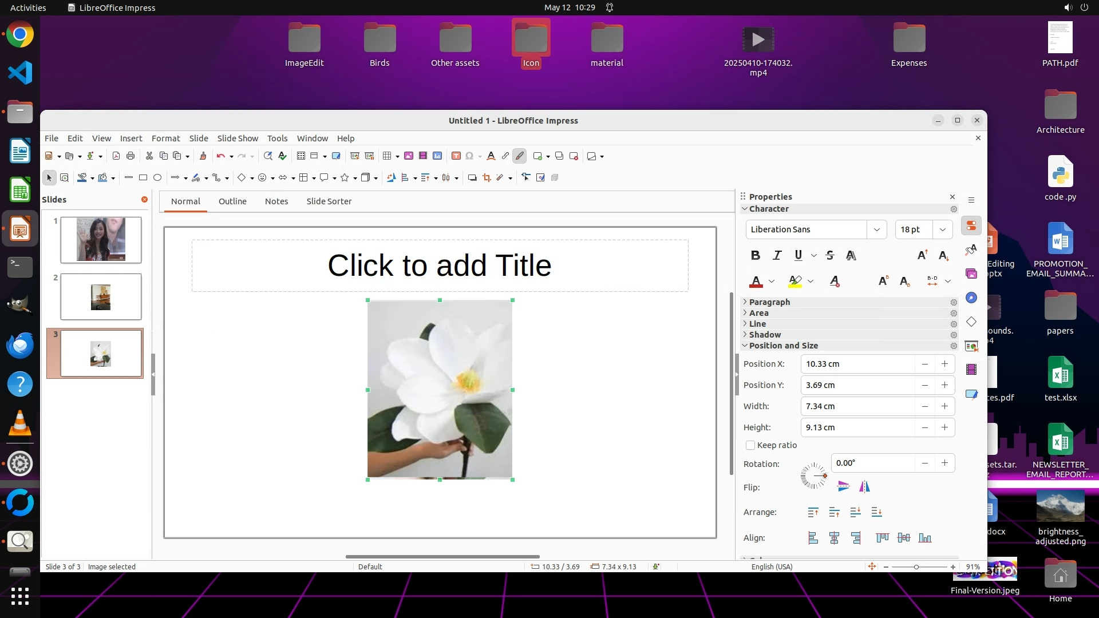The width and height of the screenshot is (1099, 618).
Task: Open the Gallery sidebar deck icon
Action: (971, 274)
